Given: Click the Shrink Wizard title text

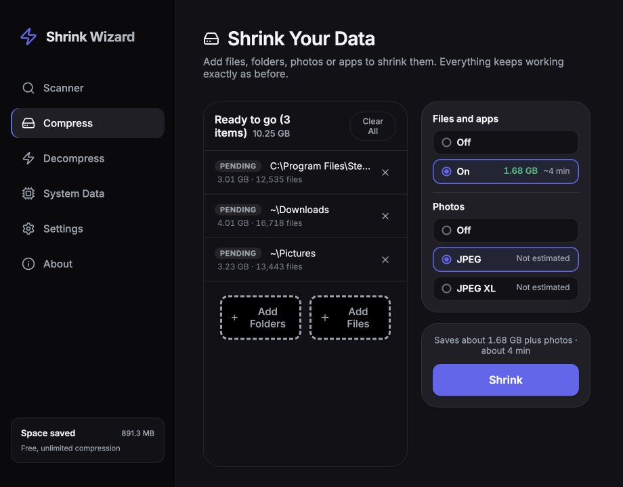Looking at the screenshot, I should pos(90,37).
